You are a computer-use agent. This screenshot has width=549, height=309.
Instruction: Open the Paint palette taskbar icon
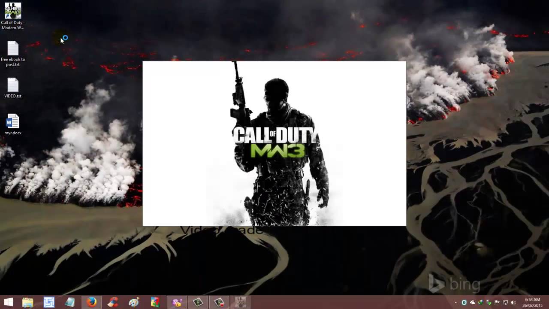pos(134,302)
